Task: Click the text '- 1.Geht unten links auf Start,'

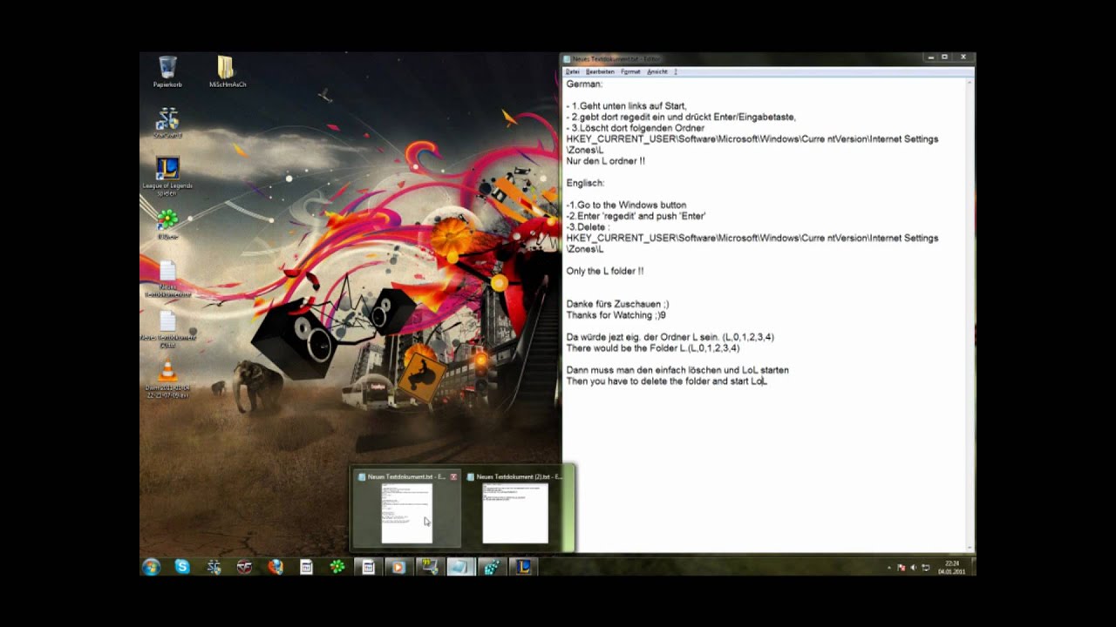Action: (x=626, y=106)
